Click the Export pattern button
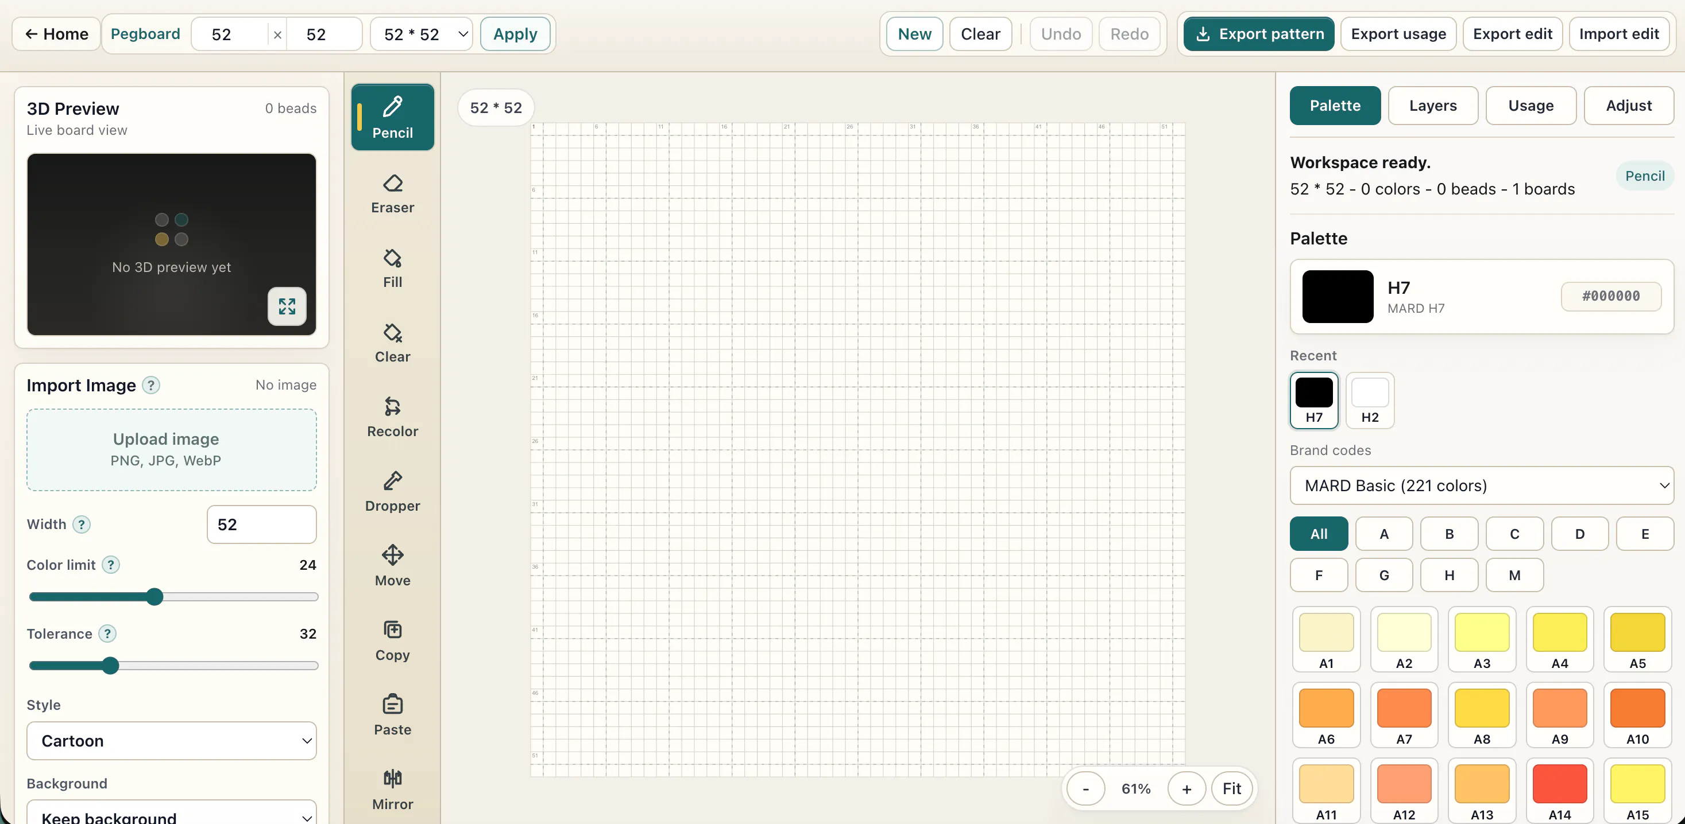The height and width of the screenshot is (824, 1685). pos(1258,34)
